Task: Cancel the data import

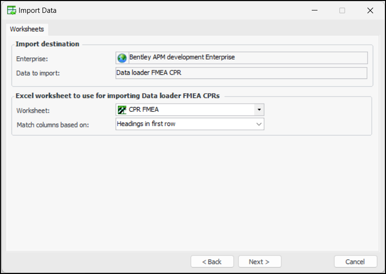Action: [355, 262]
